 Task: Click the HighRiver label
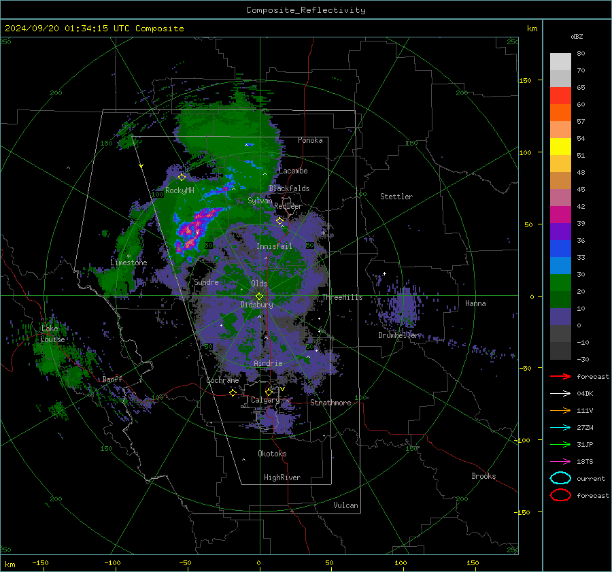pyautogui.click(x=282, y=477)
